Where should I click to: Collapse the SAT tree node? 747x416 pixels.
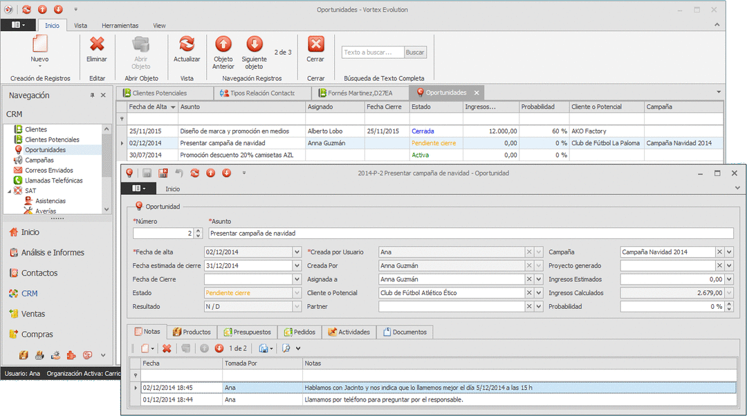point(8,191)
